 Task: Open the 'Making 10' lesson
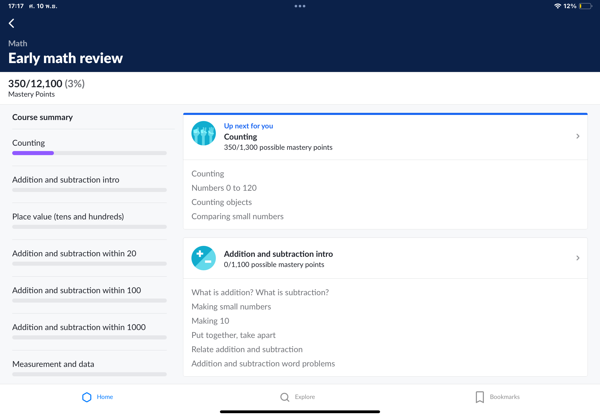210,321
